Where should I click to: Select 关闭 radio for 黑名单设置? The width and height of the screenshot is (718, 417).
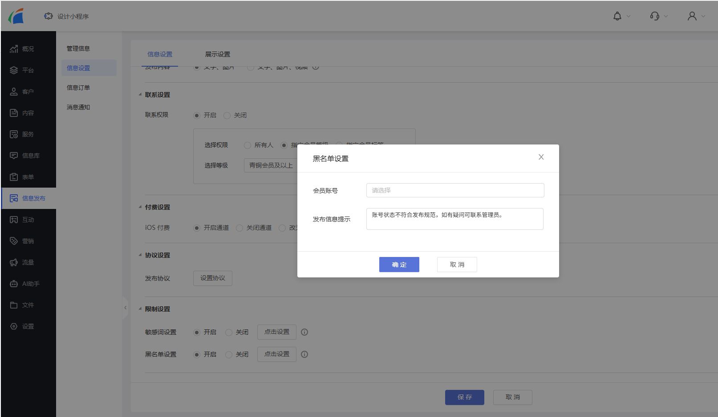pyautogui.click(x=229, y=355)
